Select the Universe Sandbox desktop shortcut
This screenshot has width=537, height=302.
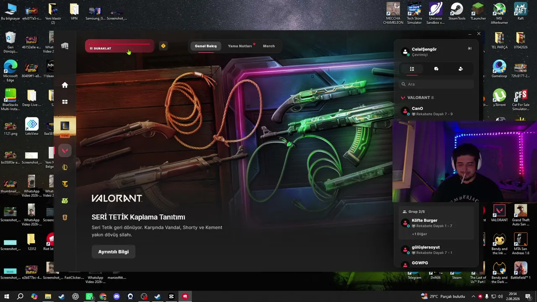click(435, 14)
